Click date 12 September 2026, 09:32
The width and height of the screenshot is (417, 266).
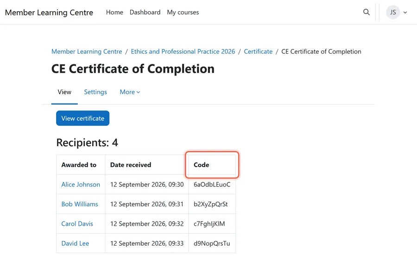pos(147,224)
